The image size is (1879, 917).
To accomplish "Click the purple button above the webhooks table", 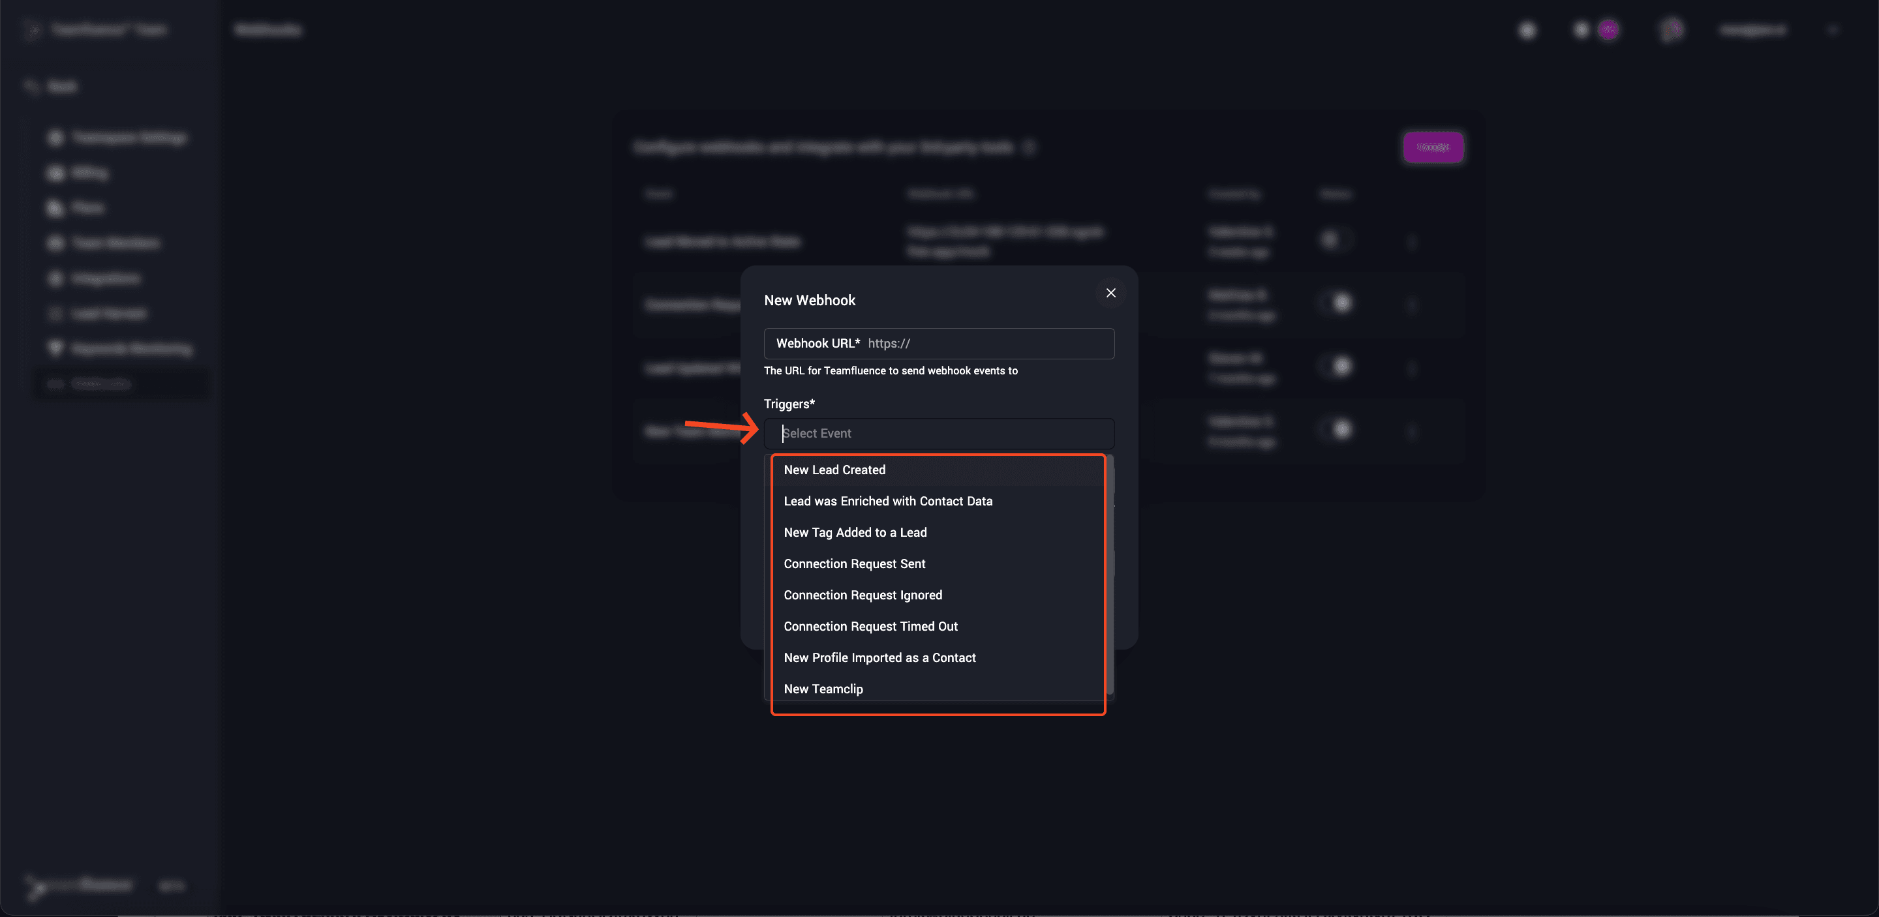I will pos(1433,147).
